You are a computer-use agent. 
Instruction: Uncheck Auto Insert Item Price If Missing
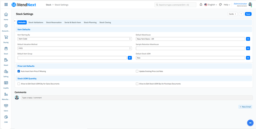point(19,71)
